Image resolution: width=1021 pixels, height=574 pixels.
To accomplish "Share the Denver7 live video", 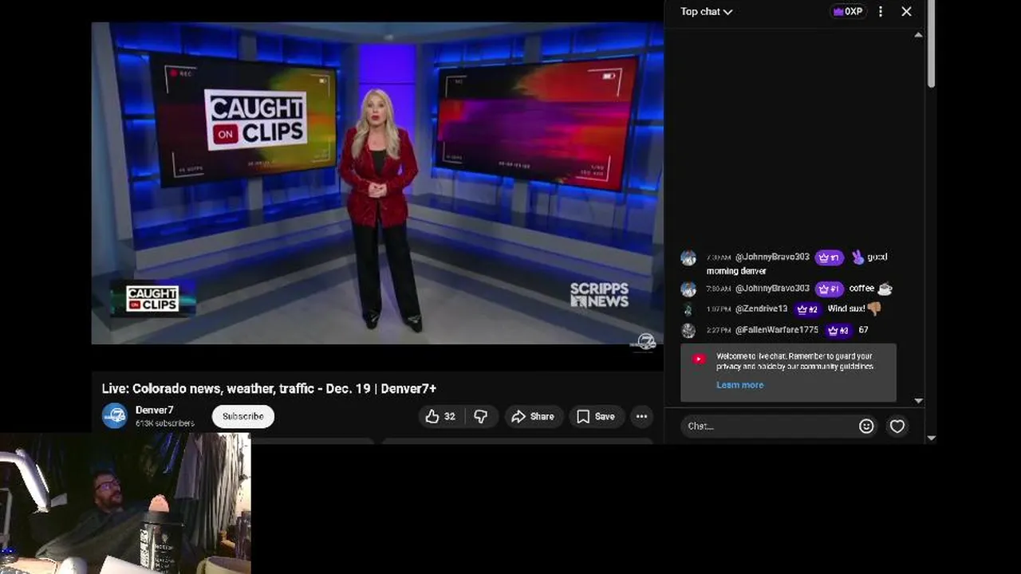I will click(533, 416).
